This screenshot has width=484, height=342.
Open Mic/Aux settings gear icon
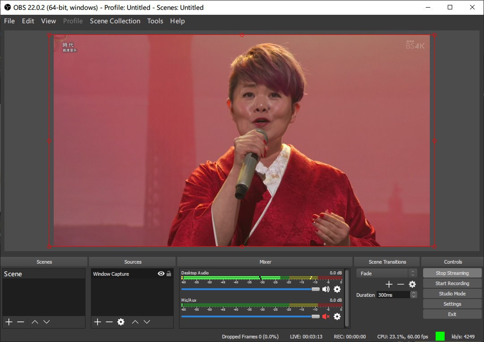point(337,316)
